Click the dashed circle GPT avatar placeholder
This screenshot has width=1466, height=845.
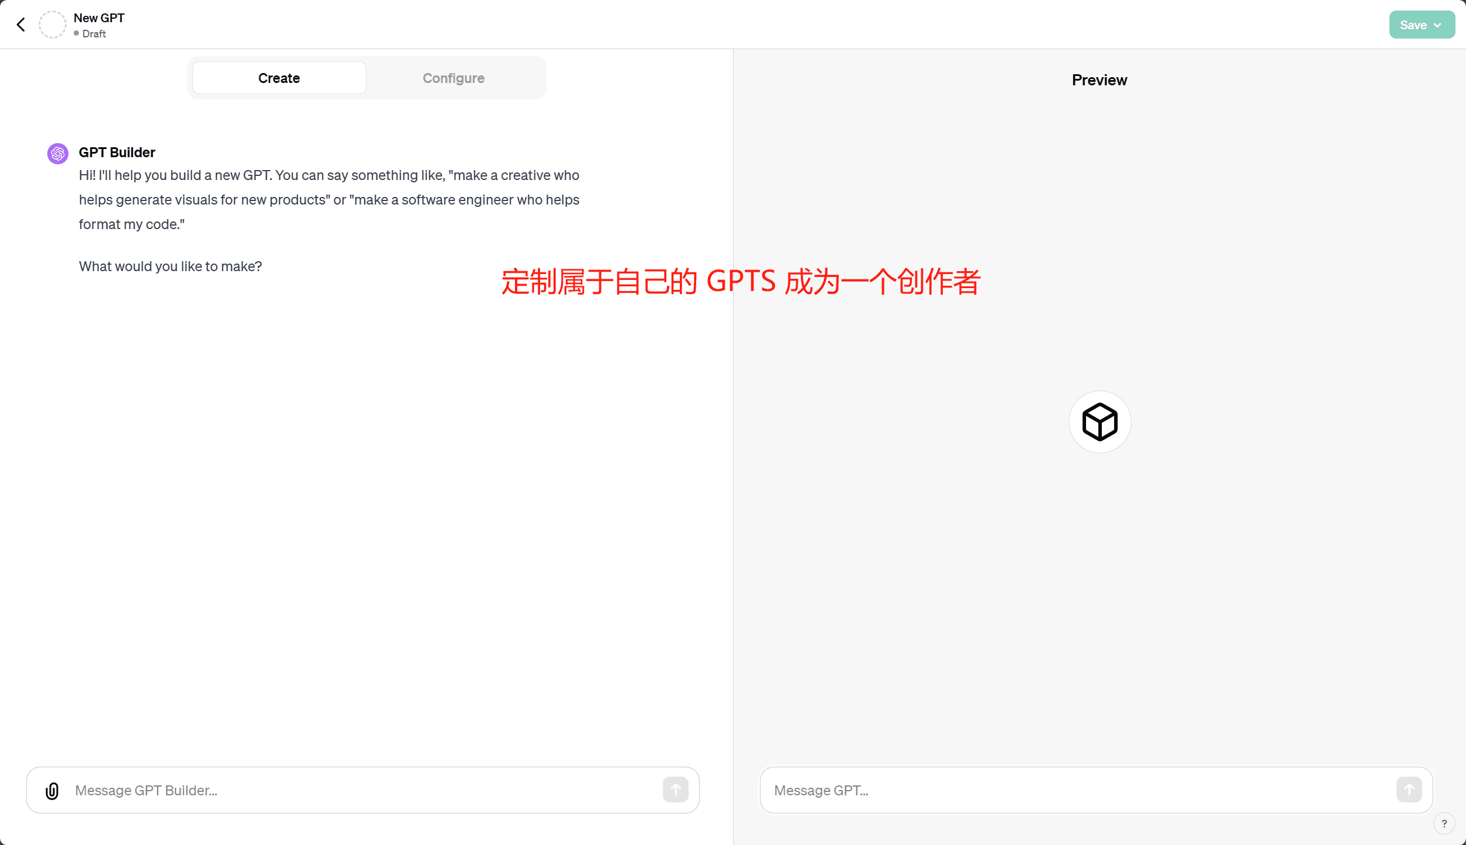tap(53, 25)
